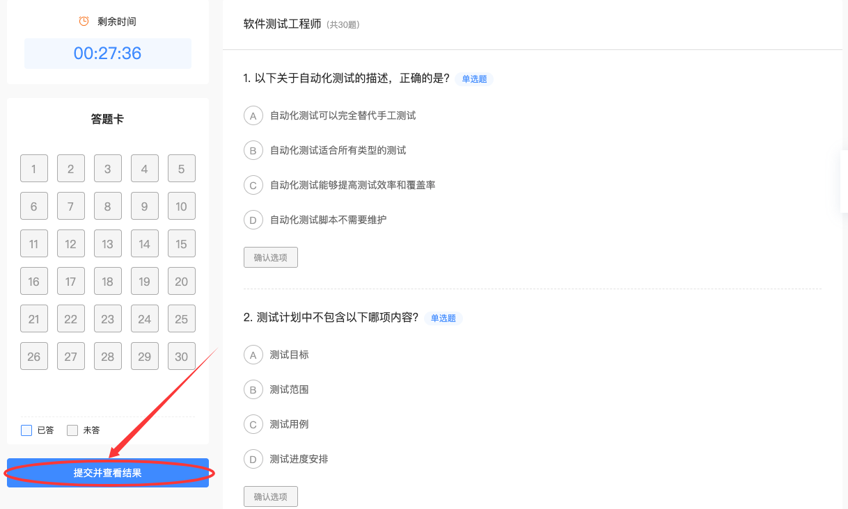The width and height of the screenshot is (848, 509).
Task: Choose option C for question 1
Action: pos(253,185)
